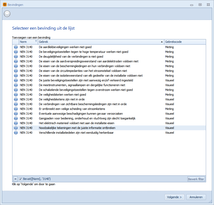Select 'Noodzakelijke tekeningen met de juiste informatie ontbreken'

coord(77,128)
